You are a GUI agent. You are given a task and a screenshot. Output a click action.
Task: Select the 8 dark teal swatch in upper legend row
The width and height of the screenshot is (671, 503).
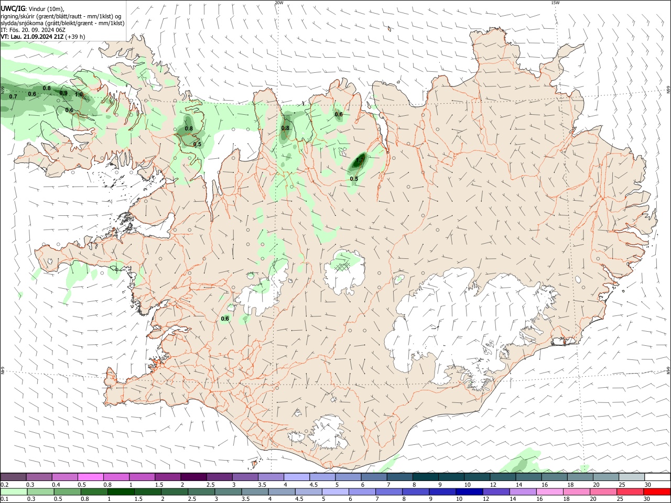426,477
